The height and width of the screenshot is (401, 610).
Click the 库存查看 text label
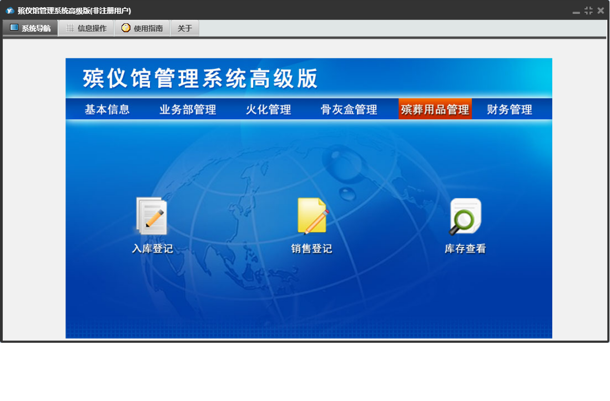click(465, 249)
